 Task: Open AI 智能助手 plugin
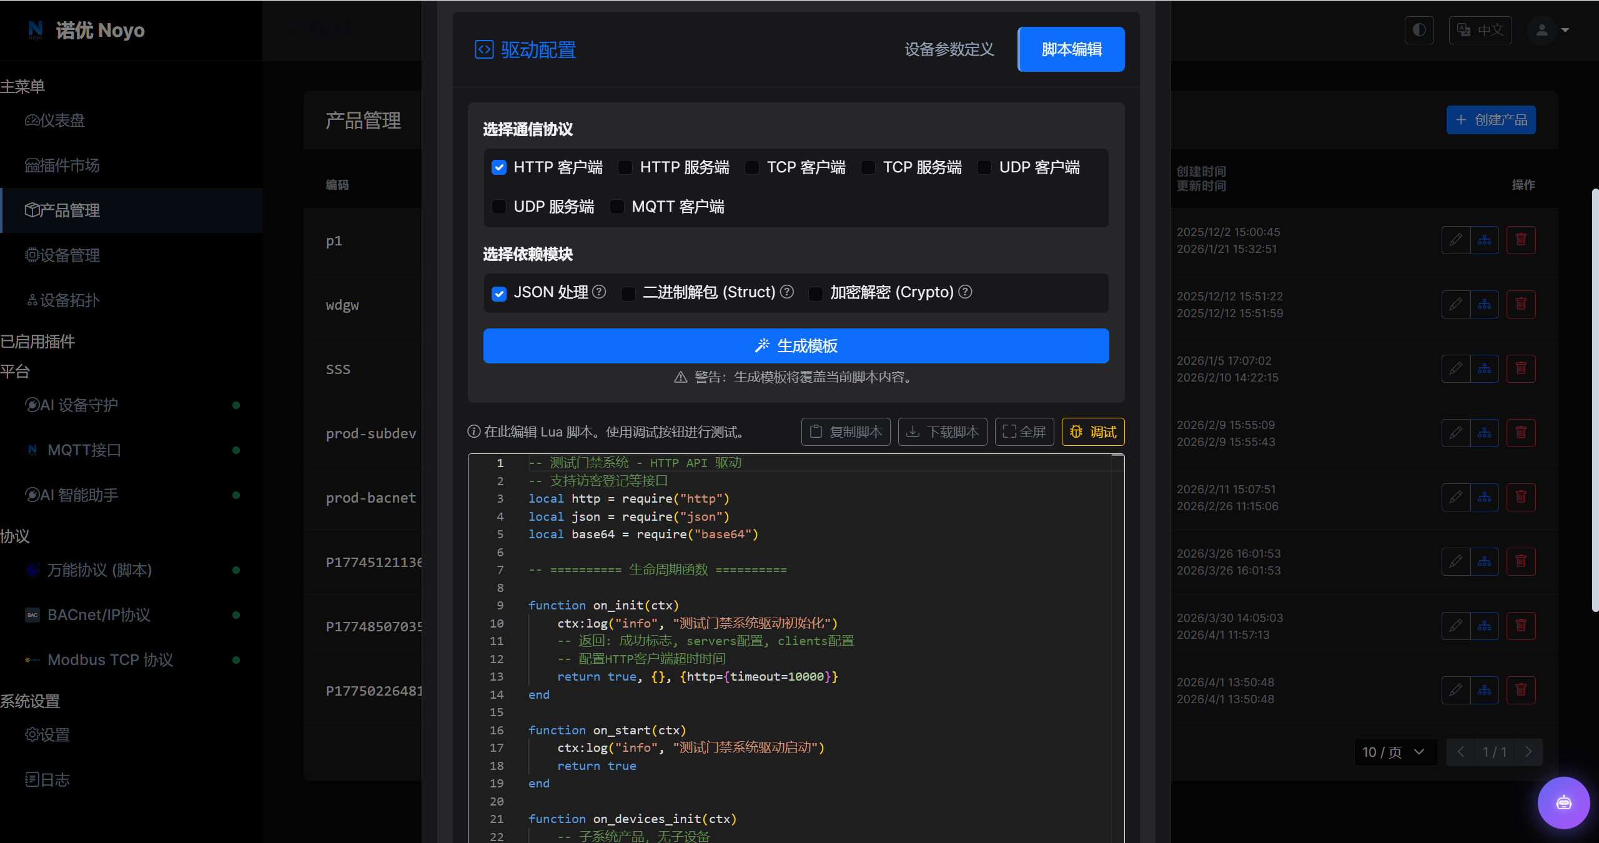(x=131, y=495)
